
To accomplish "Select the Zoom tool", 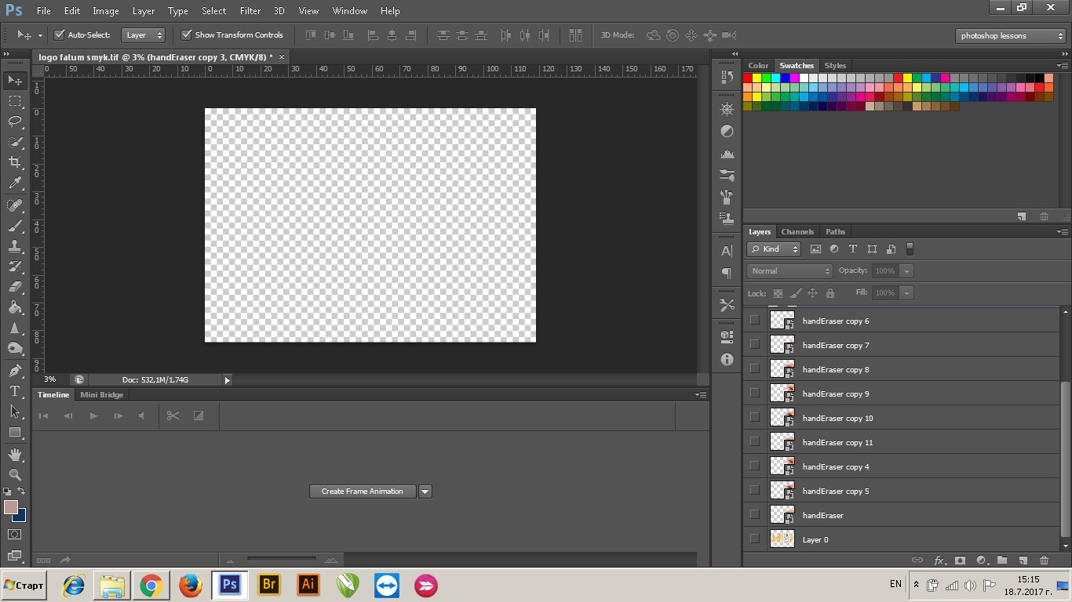I will pos(14,475).
